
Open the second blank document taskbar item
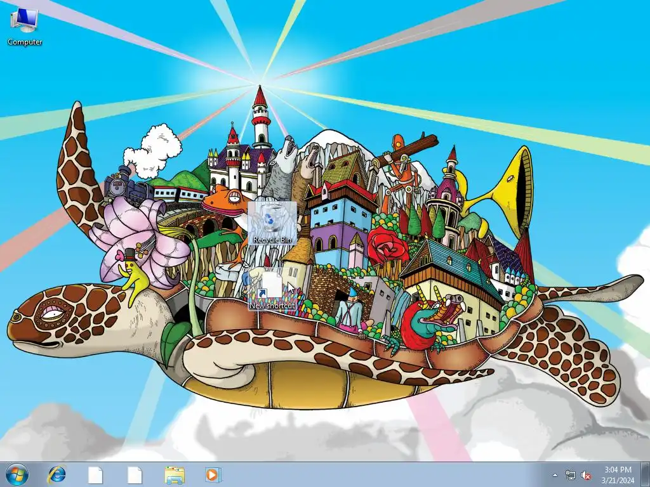tap(135, 474)
